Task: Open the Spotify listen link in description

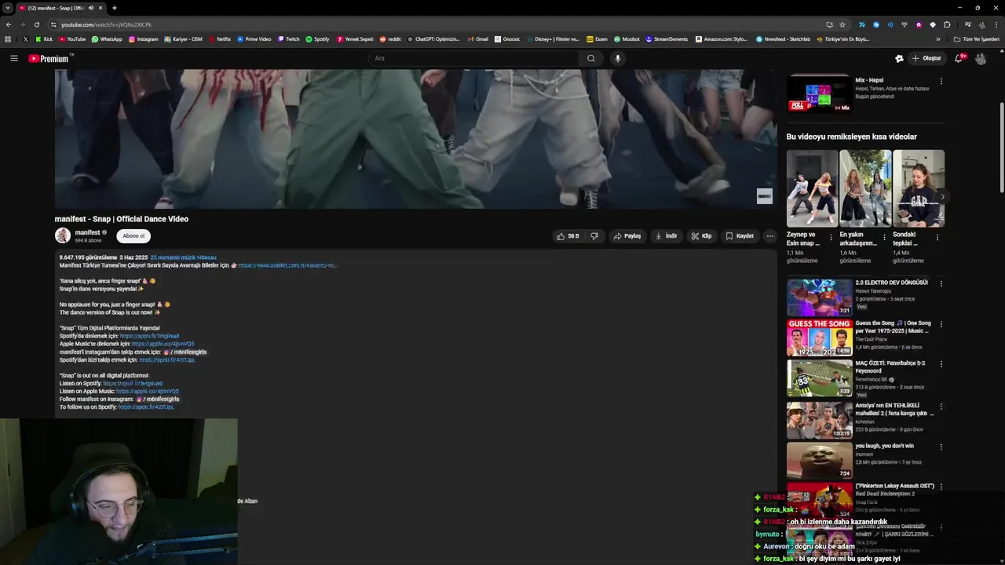Action: tap(149, 336)
